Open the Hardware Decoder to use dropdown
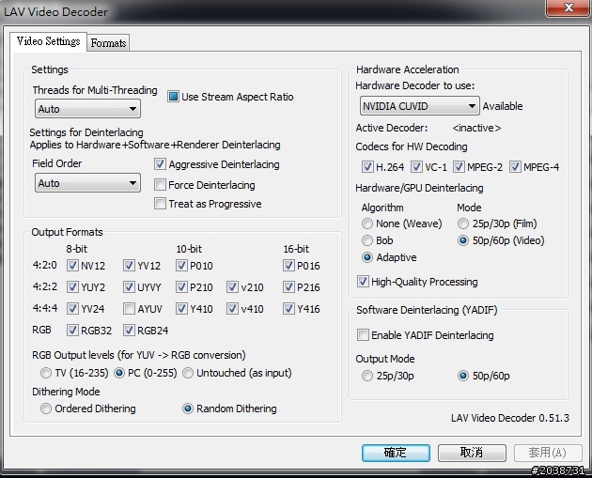The width and height of the screenshot is (592, 478). [419, 106]
